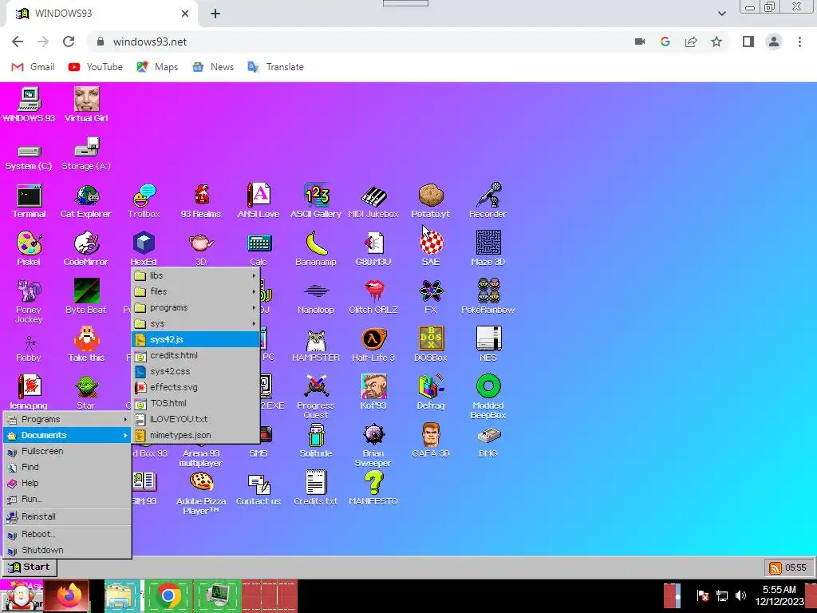
Task: Open SAE checkered ball icon
Action: (431, 249)
